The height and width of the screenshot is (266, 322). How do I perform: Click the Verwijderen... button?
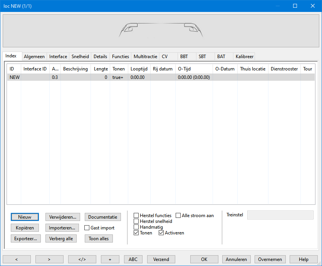[62, 217]
